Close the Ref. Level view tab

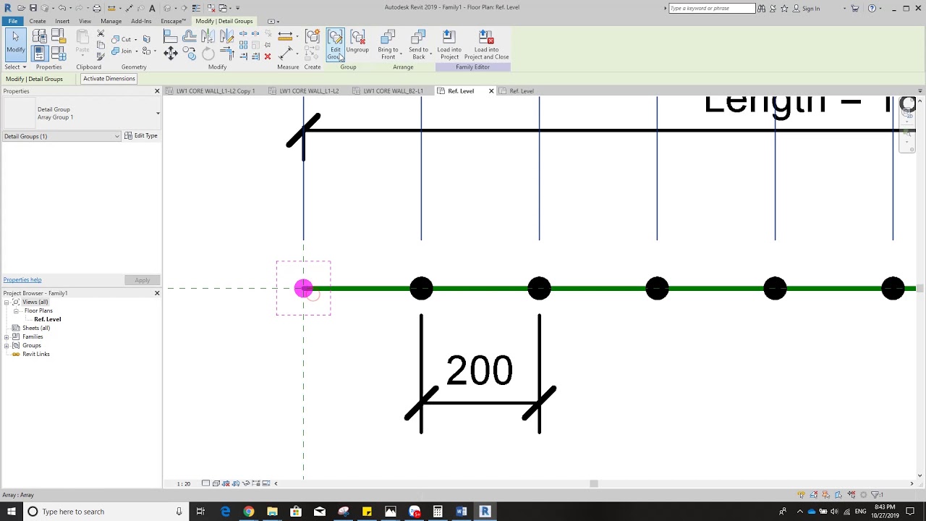point(491,91)
